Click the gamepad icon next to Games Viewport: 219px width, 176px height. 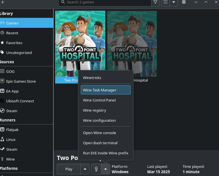(x=2, y=23)
